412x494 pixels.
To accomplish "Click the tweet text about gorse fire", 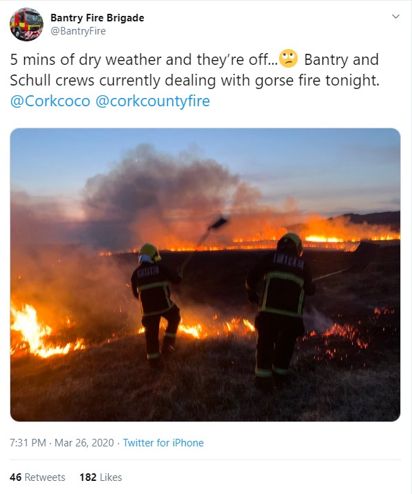I will 195,70.
